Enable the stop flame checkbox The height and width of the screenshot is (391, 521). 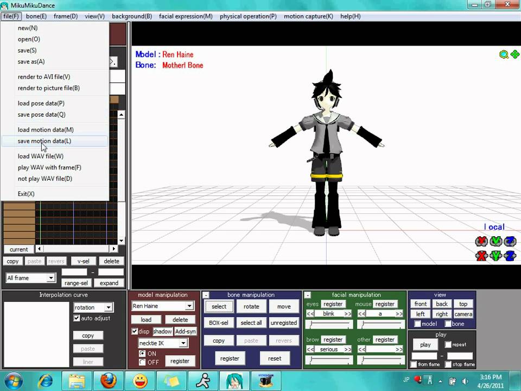coord(448,364)
